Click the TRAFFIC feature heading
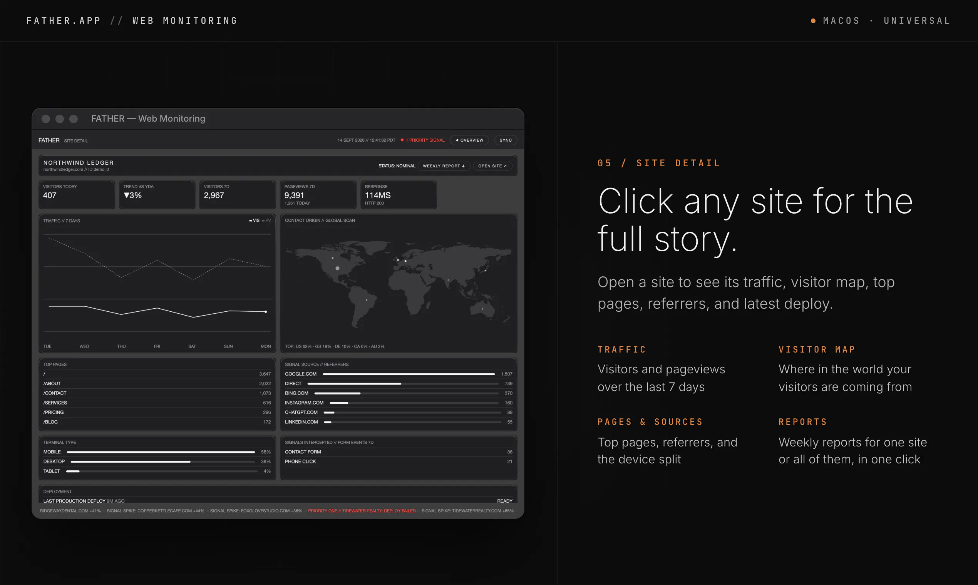 coord(622,350)
